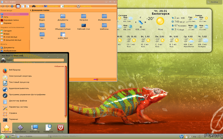Screen dimensions: 223x139
Task: Switch Dolphin to compact view mode
Action: (23, 6)
